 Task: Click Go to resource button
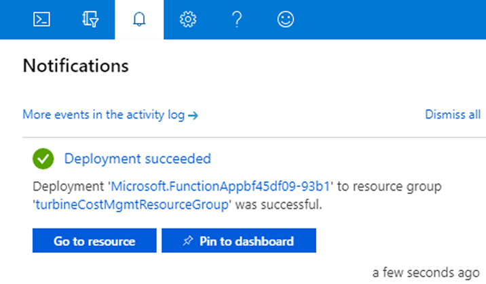(x=94, y=241)
